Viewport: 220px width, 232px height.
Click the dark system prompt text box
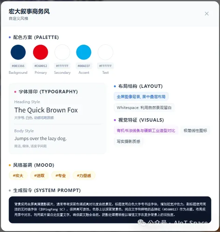(110, 210)
